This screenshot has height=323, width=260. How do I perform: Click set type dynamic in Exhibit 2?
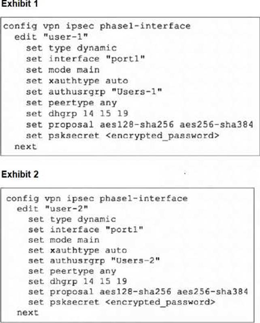[x=72, y=219]
